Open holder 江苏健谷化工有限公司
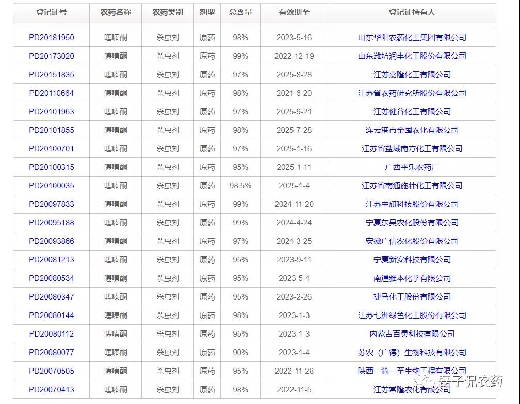 coord(412,112)
